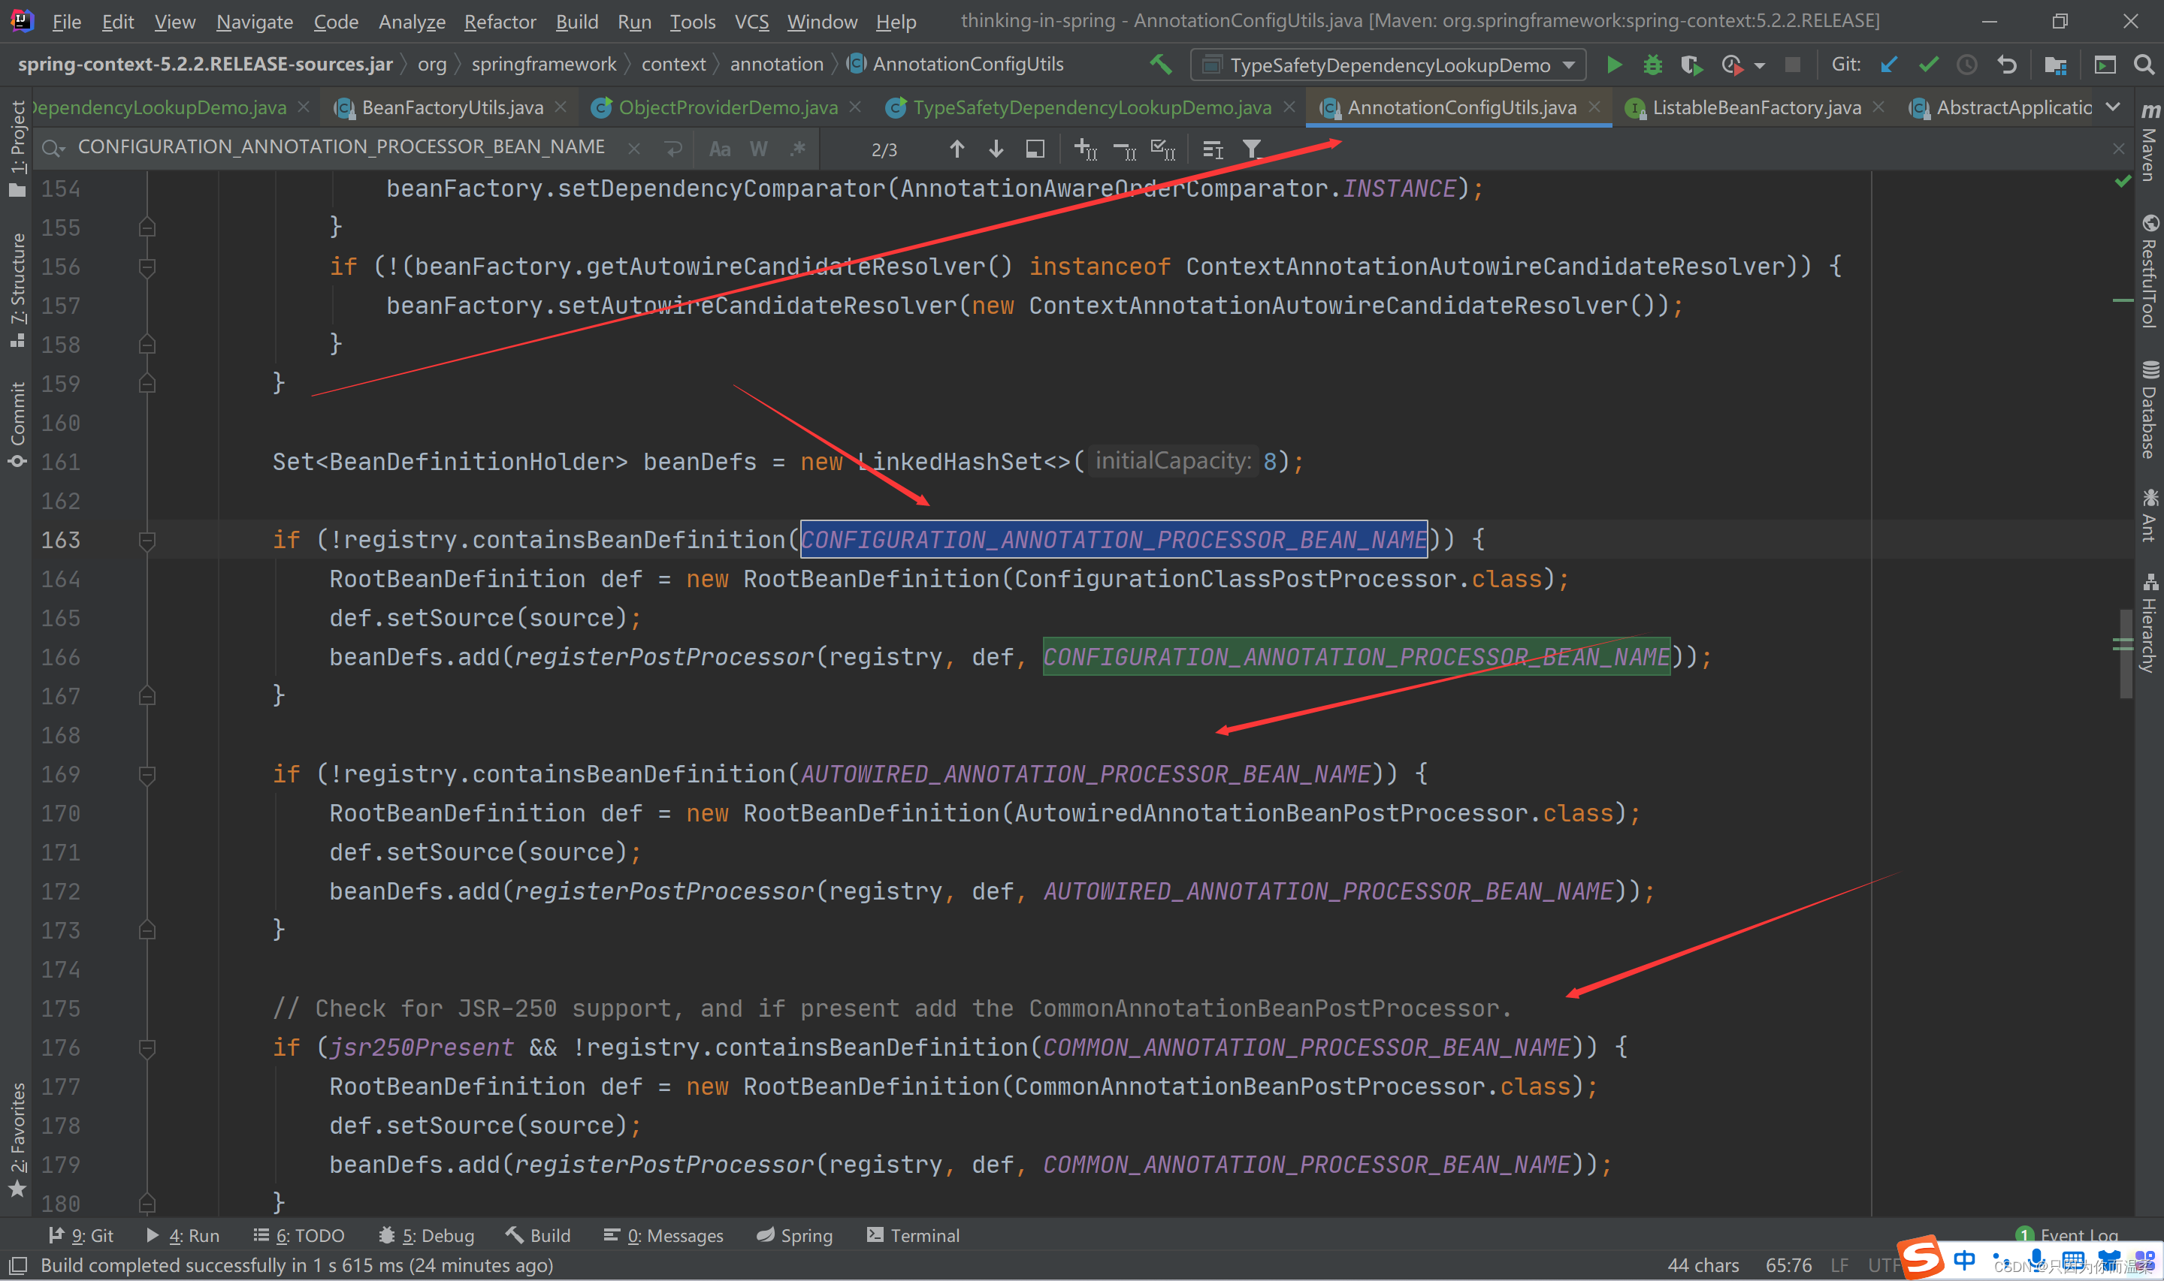Collapse code block at line 163
This screenshot has width=2164, height=1281.
(x=147, y=541)
